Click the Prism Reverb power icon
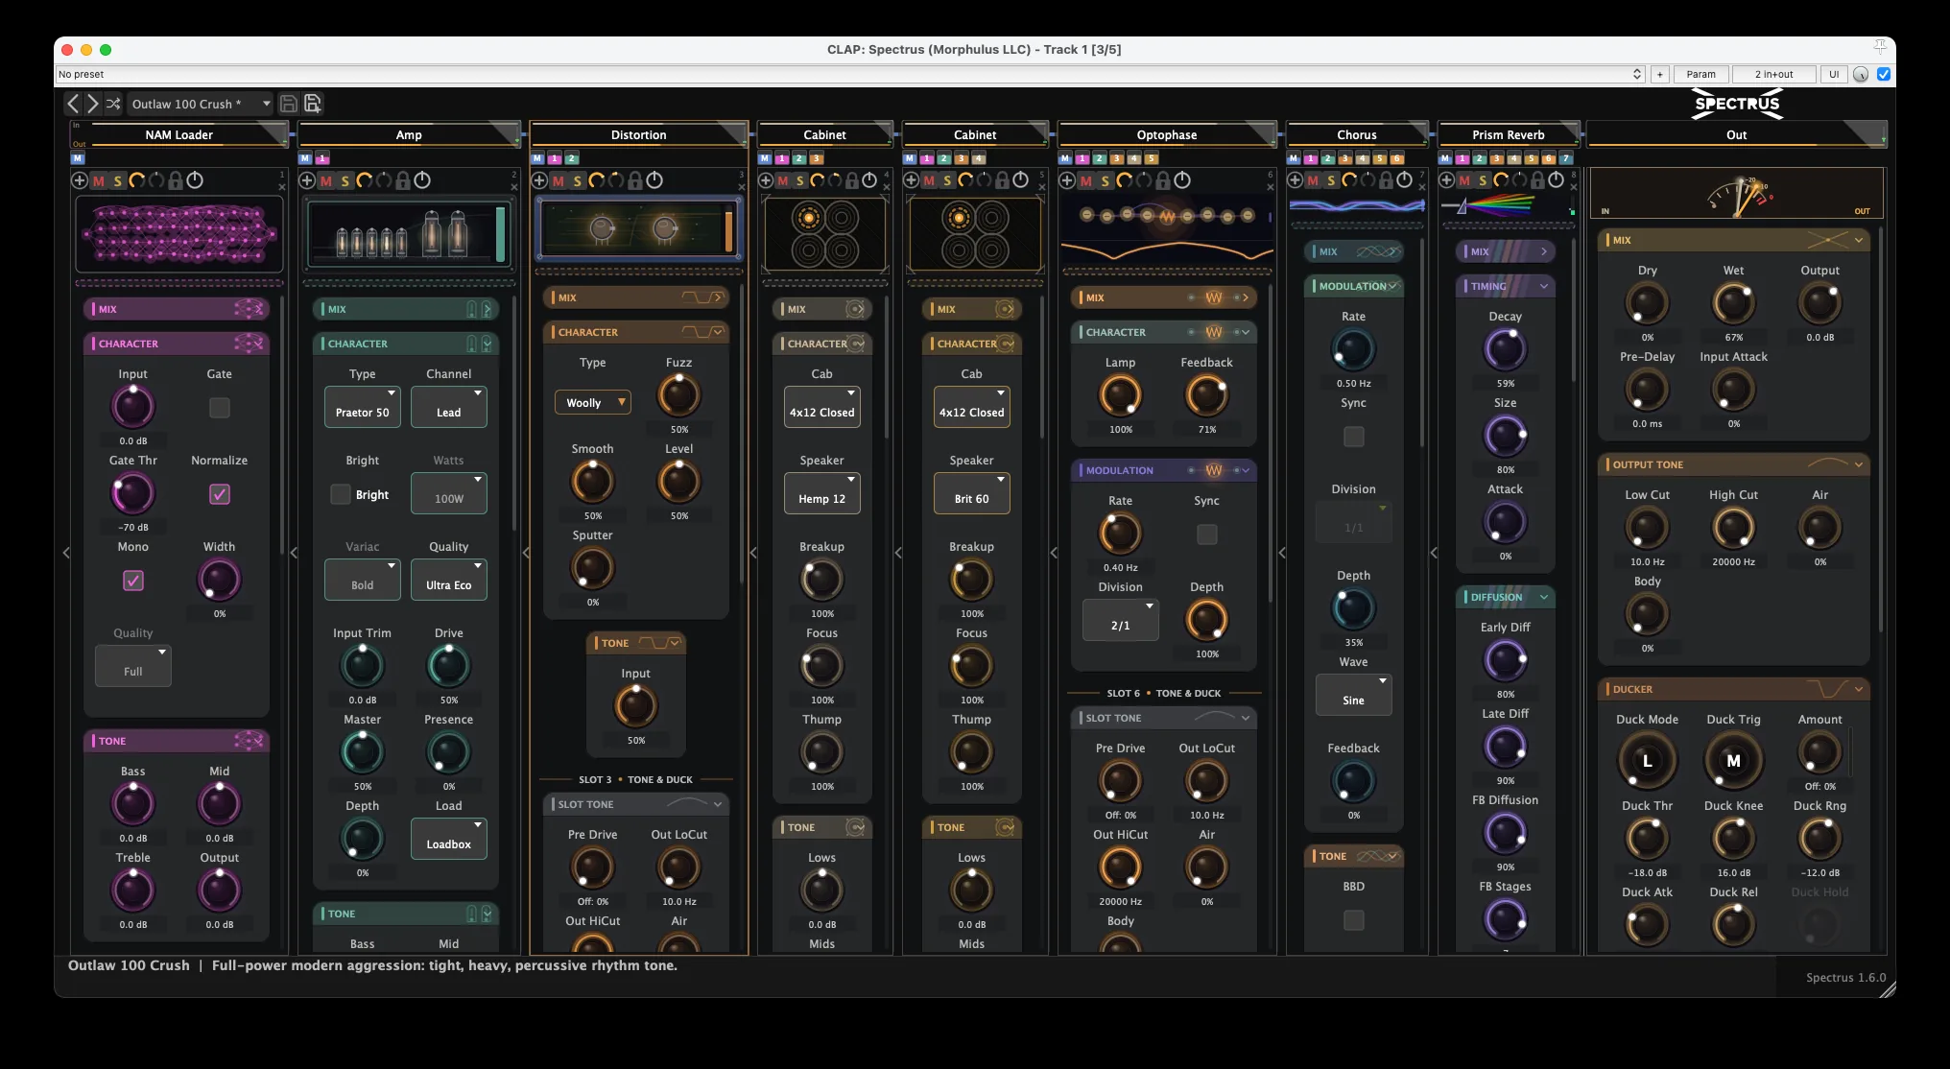This screenshot has height=1069, width=1950. 1557,180
